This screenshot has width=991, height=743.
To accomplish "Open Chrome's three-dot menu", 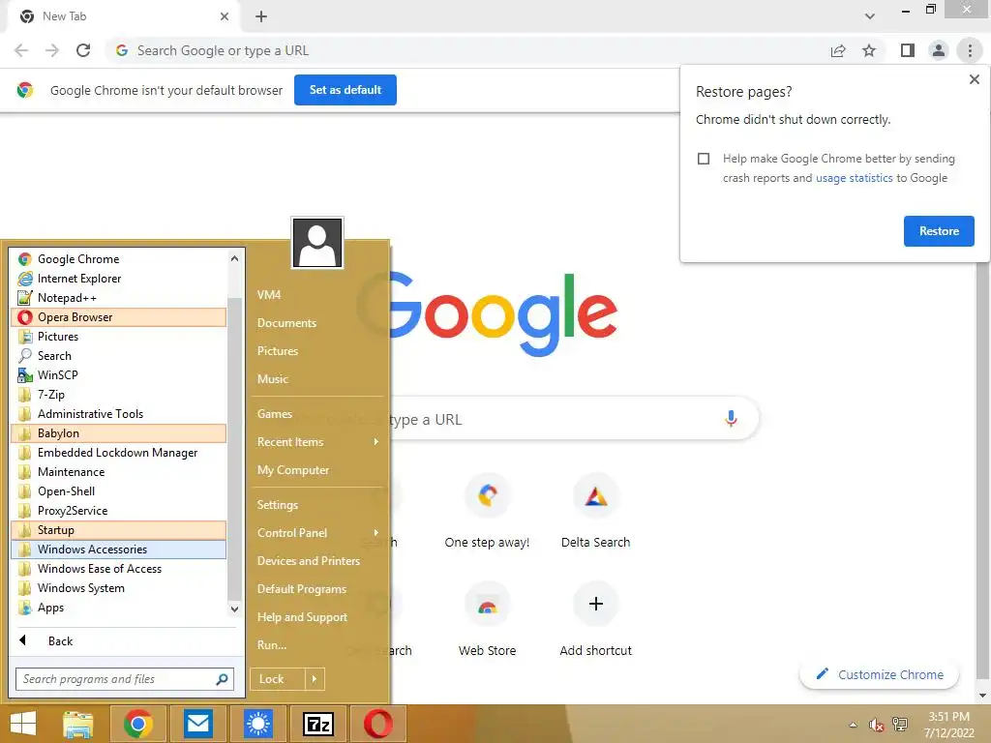I will click(x=970, y=50).
